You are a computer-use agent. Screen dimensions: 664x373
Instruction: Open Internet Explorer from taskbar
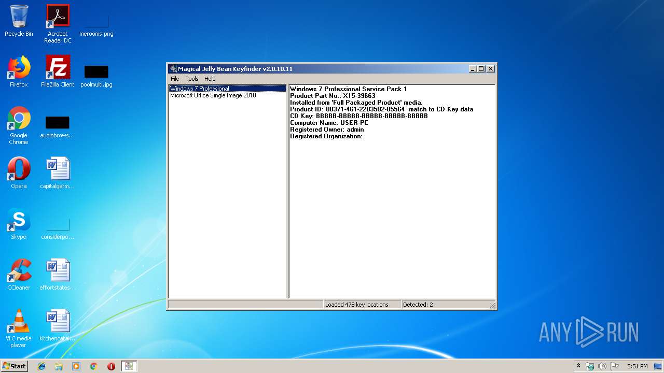click(41, 366)
